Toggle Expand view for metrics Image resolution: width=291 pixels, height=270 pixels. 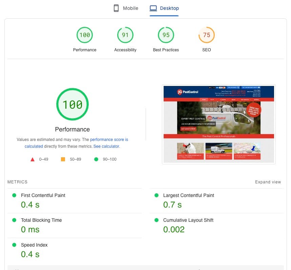coord(268,182)
